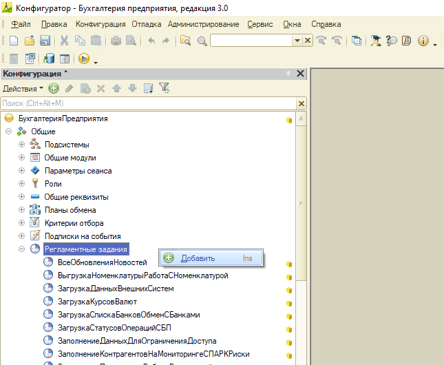Open the Windows list icon

pyautogui.click(x=357, y=41)
